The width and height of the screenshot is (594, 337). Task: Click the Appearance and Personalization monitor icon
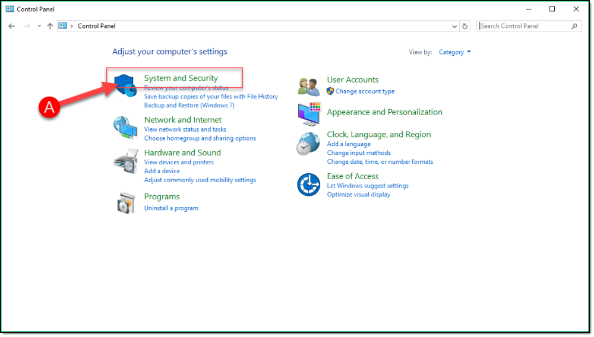point(309,114)
